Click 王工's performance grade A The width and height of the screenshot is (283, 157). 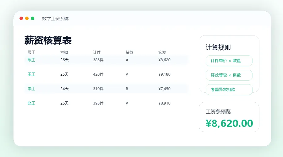coord(127,74)
